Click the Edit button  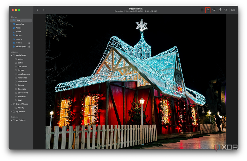[233, 10]
